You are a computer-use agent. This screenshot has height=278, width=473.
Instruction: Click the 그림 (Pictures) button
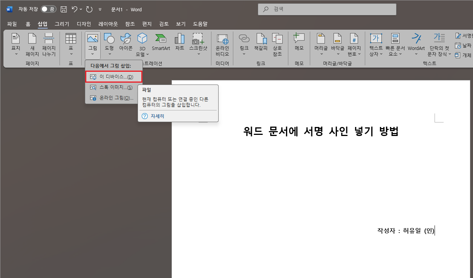pos(93,45)
